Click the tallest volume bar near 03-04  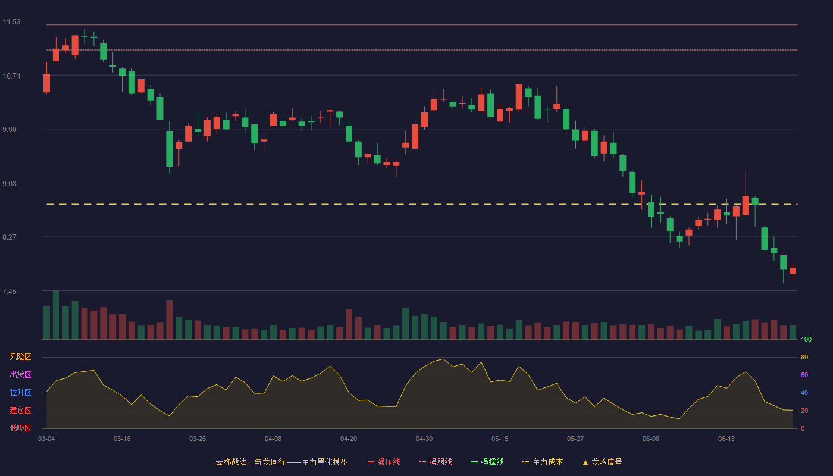(56, 315)
